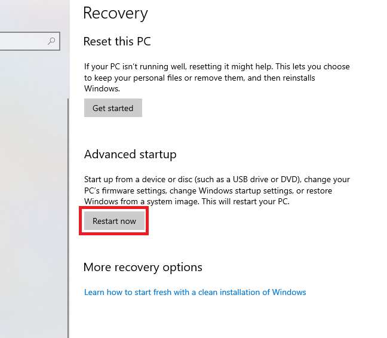Click the magnifying glass search icon

[x=51, y=41]
